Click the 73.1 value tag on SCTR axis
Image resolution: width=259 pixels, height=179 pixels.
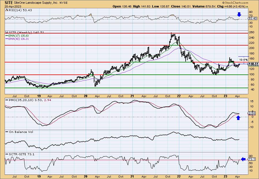[252, 159]
